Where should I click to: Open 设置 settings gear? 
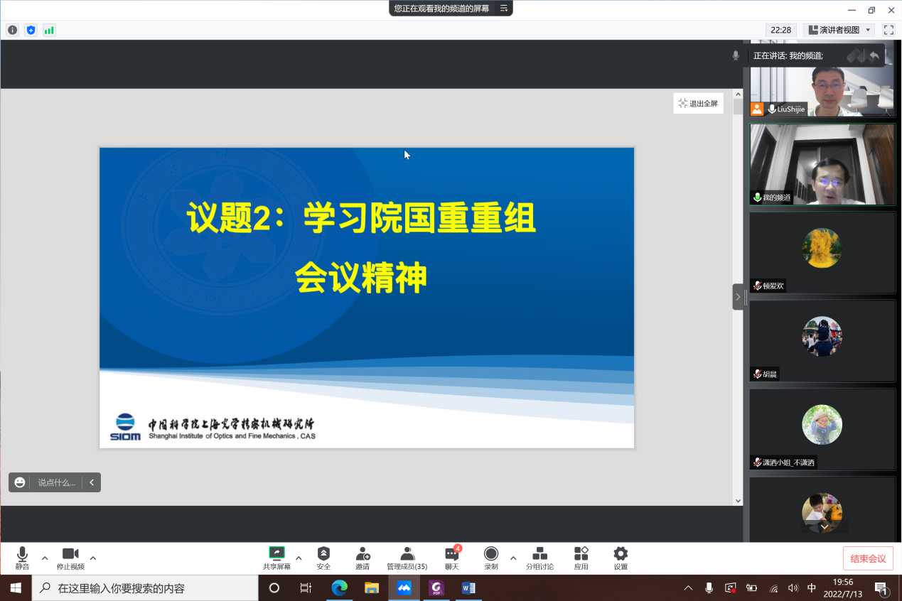point(621,558)
